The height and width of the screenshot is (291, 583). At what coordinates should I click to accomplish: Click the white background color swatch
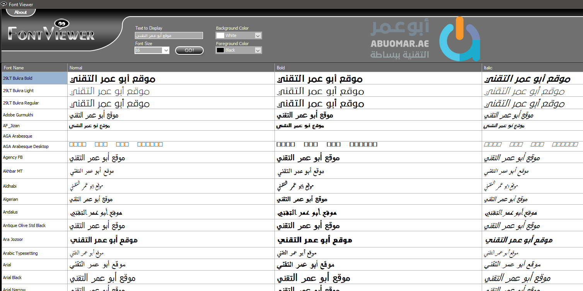pyautogui.click(x=220, y=35)
